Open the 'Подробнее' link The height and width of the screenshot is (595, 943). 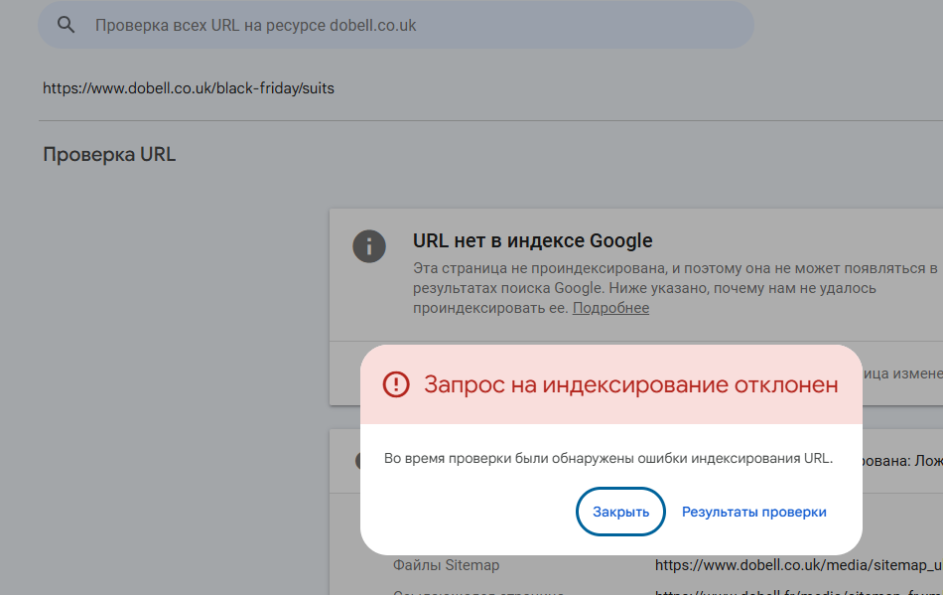610,308
